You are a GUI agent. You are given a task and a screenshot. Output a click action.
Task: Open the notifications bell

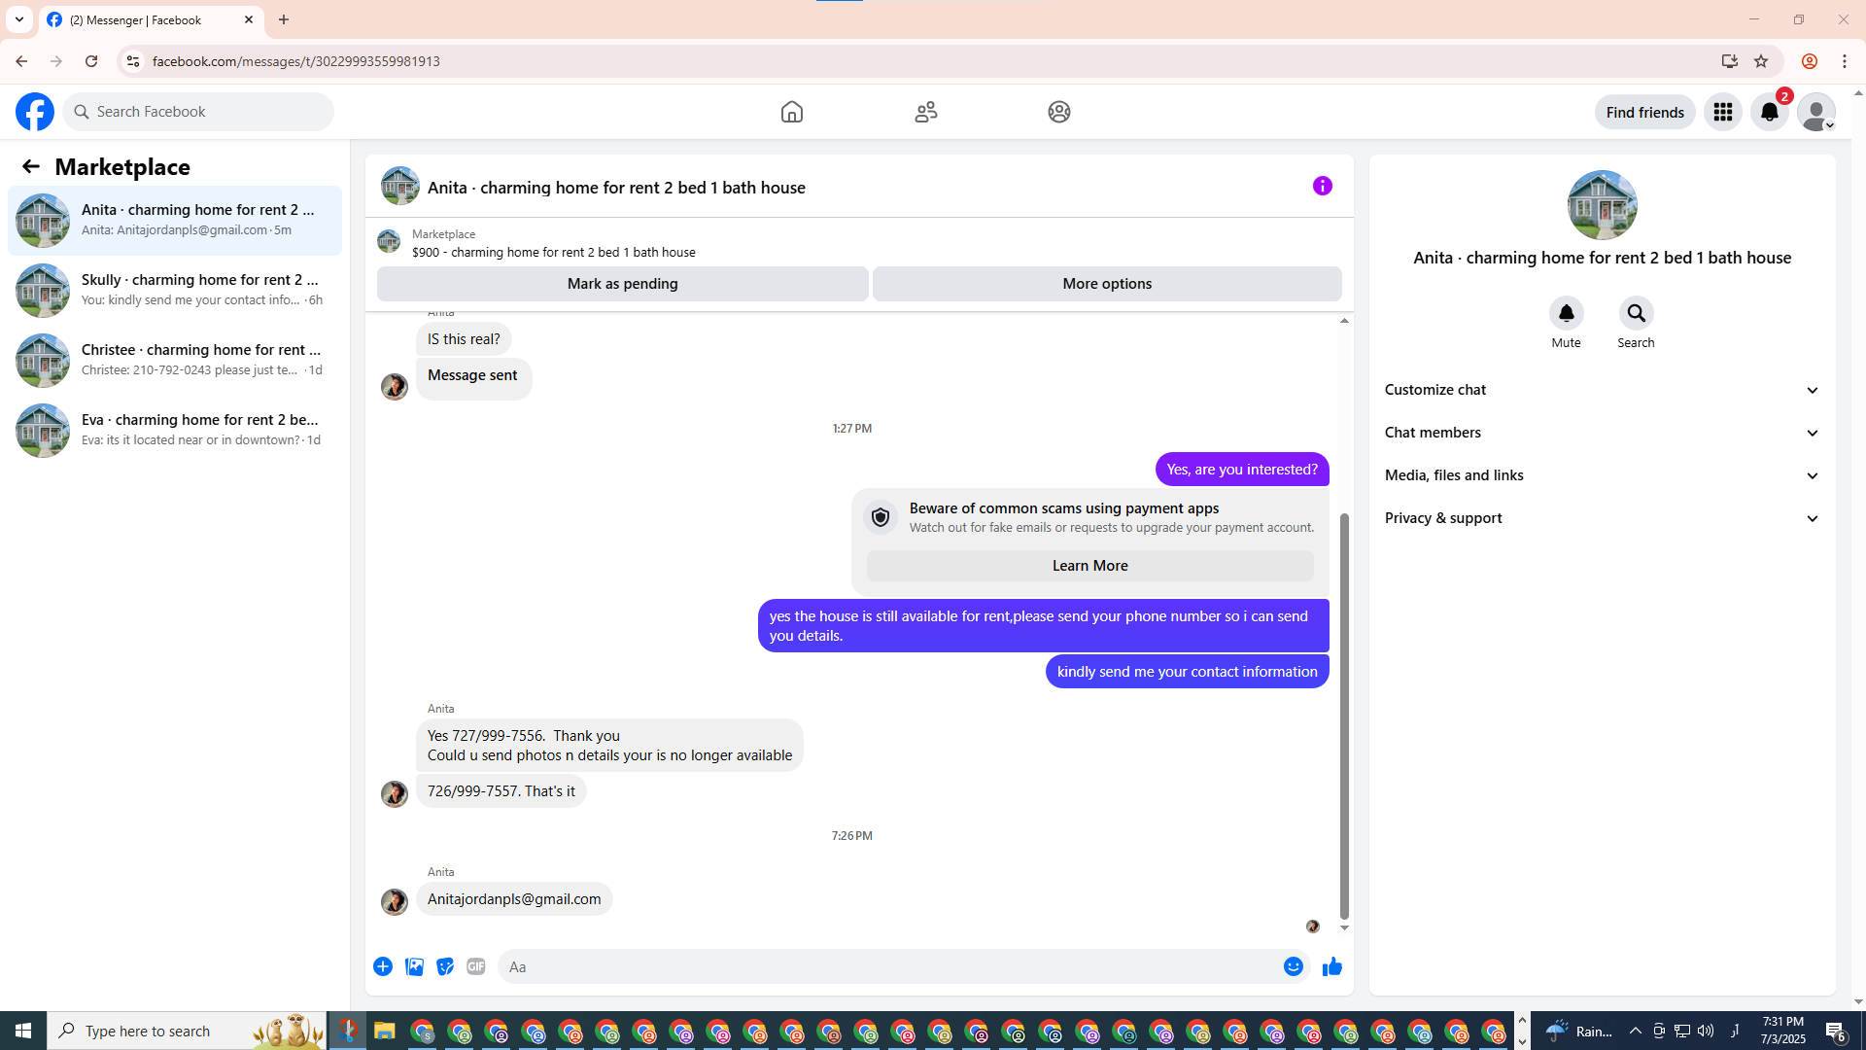(1769, 112)
